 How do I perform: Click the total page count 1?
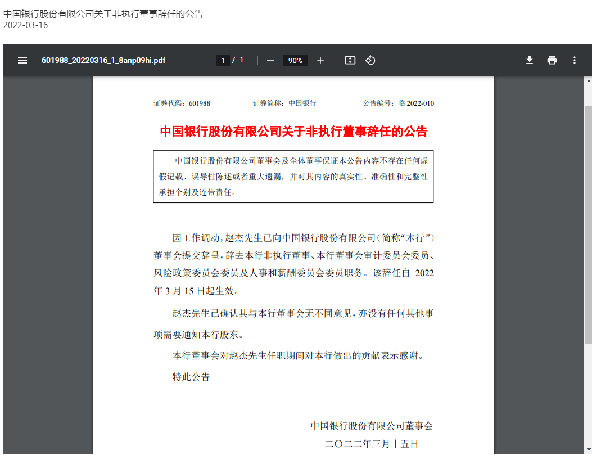point(242,60)
